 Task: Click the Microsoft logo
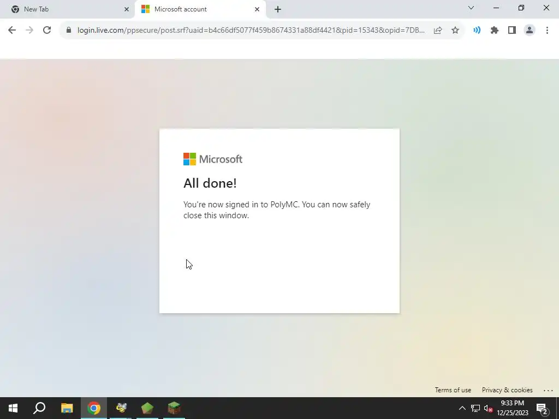(x=213, y=159)
